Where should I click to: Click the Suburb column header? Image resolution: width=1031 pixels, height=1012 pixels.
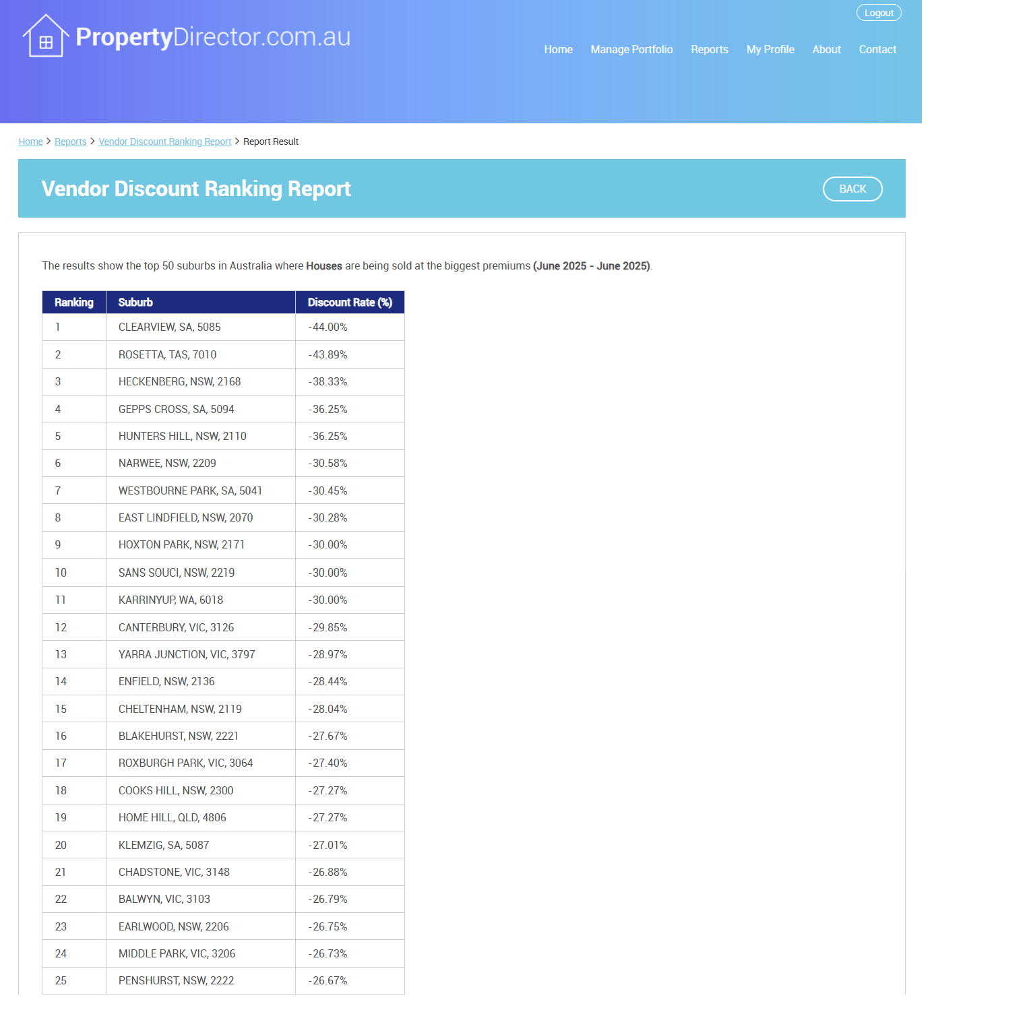(201, 303)
